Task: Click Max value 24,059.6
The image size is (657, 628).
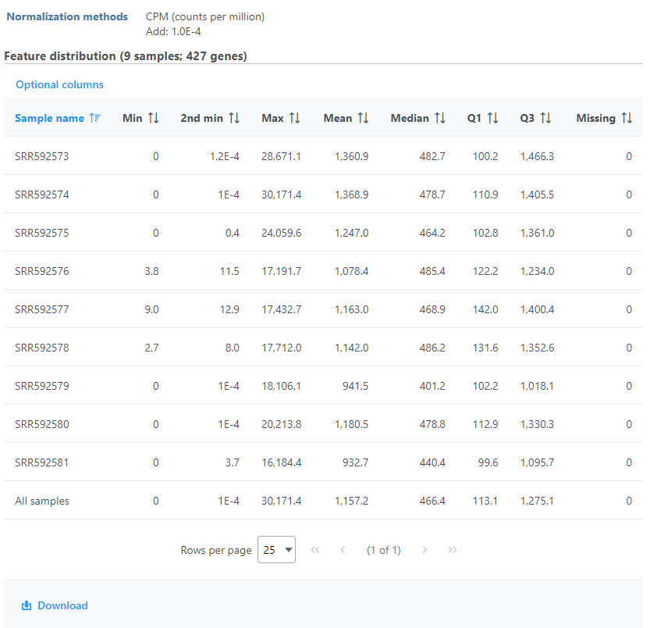Action: click(281, 233)
